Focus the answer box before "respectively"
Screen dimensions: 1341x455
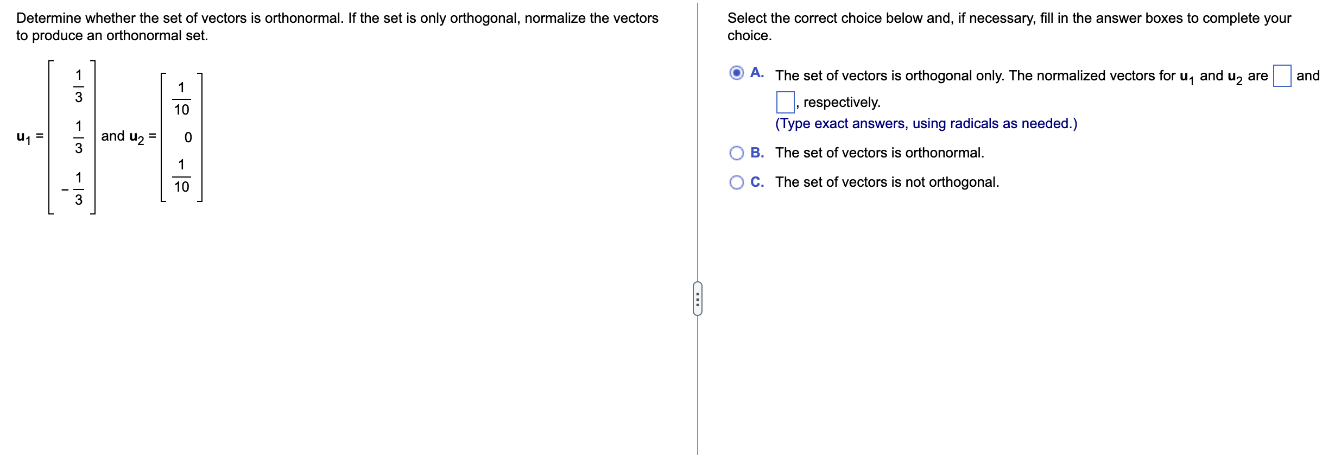coord(785,102)
